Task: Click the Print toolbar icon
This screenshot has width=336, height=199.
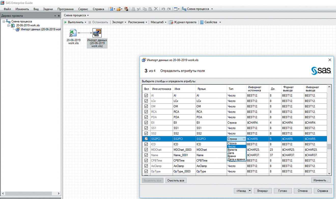Action: tap(133, 9)
